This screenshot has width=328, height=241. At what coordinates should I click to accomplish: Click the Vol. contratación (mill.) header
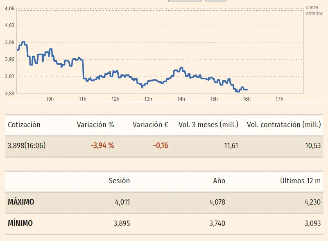coord(284,125)
